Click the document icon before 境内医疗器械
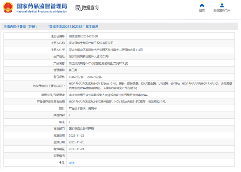Image resolution: width=241 pixels, height=172 pixels. (x=4, y=26)
